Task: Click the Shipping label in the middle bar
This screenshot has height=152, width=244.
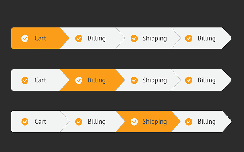Action: [155, 81]
